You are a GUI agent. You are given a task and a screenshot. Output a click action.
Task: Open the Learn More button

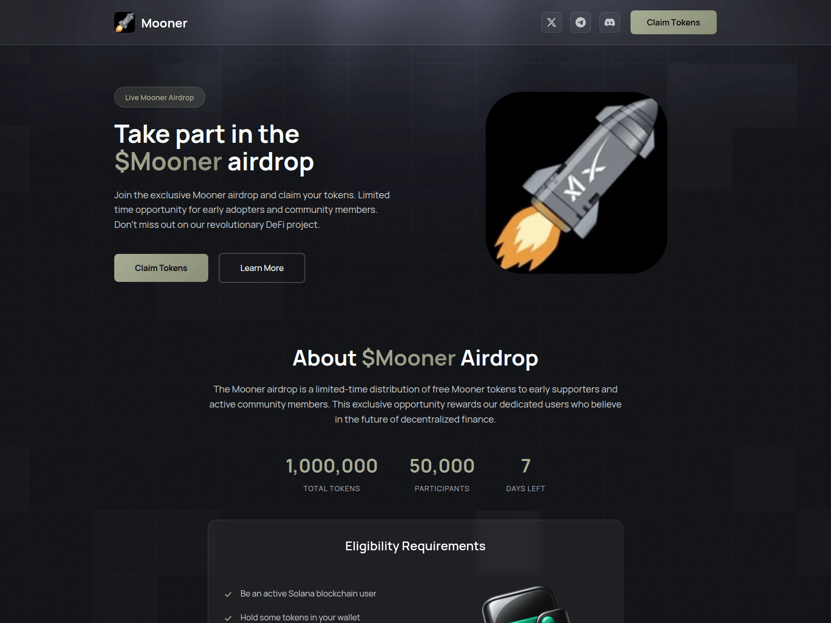tap(262, 268)
